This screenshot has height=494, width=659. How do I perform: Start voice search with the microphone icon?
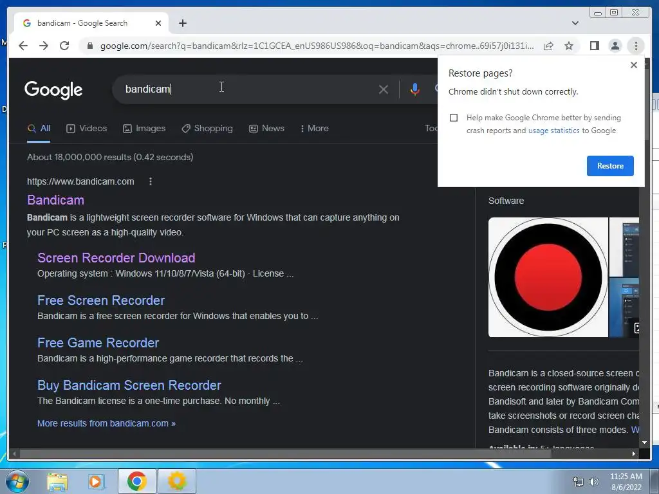(x=414, y=89)
